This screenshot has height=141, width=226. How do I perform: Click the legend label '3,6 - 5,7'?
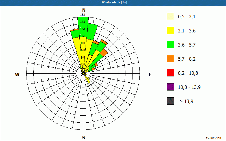[187, 45]
